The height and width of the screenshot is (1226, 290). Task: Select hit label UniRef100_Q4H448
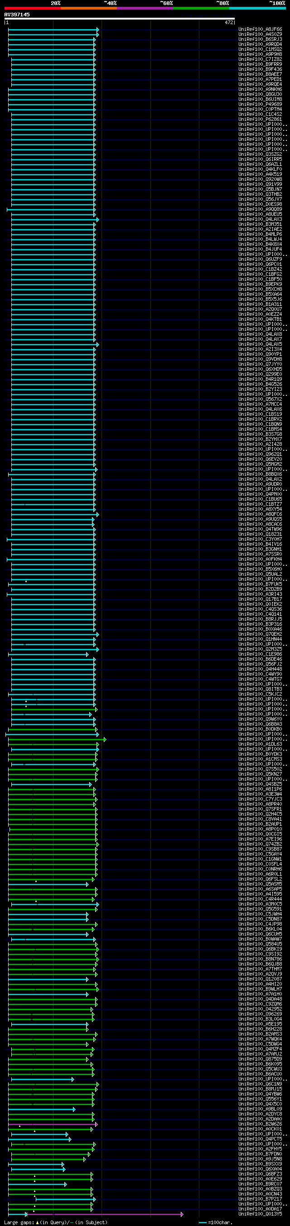coord(260,669)
